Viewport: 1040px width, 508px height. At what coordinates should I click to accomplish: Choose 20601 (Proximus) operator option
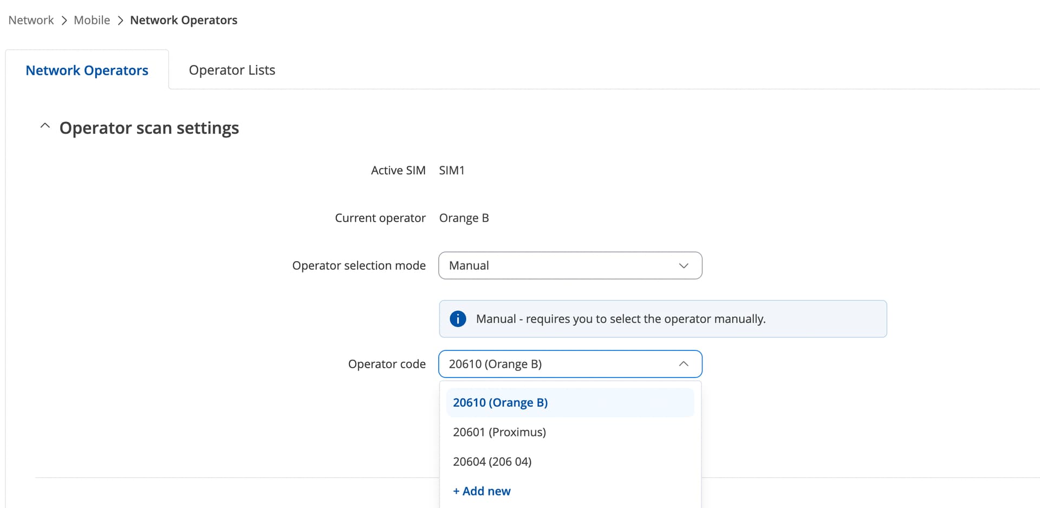pyautogui.click(x=570, y=432)
